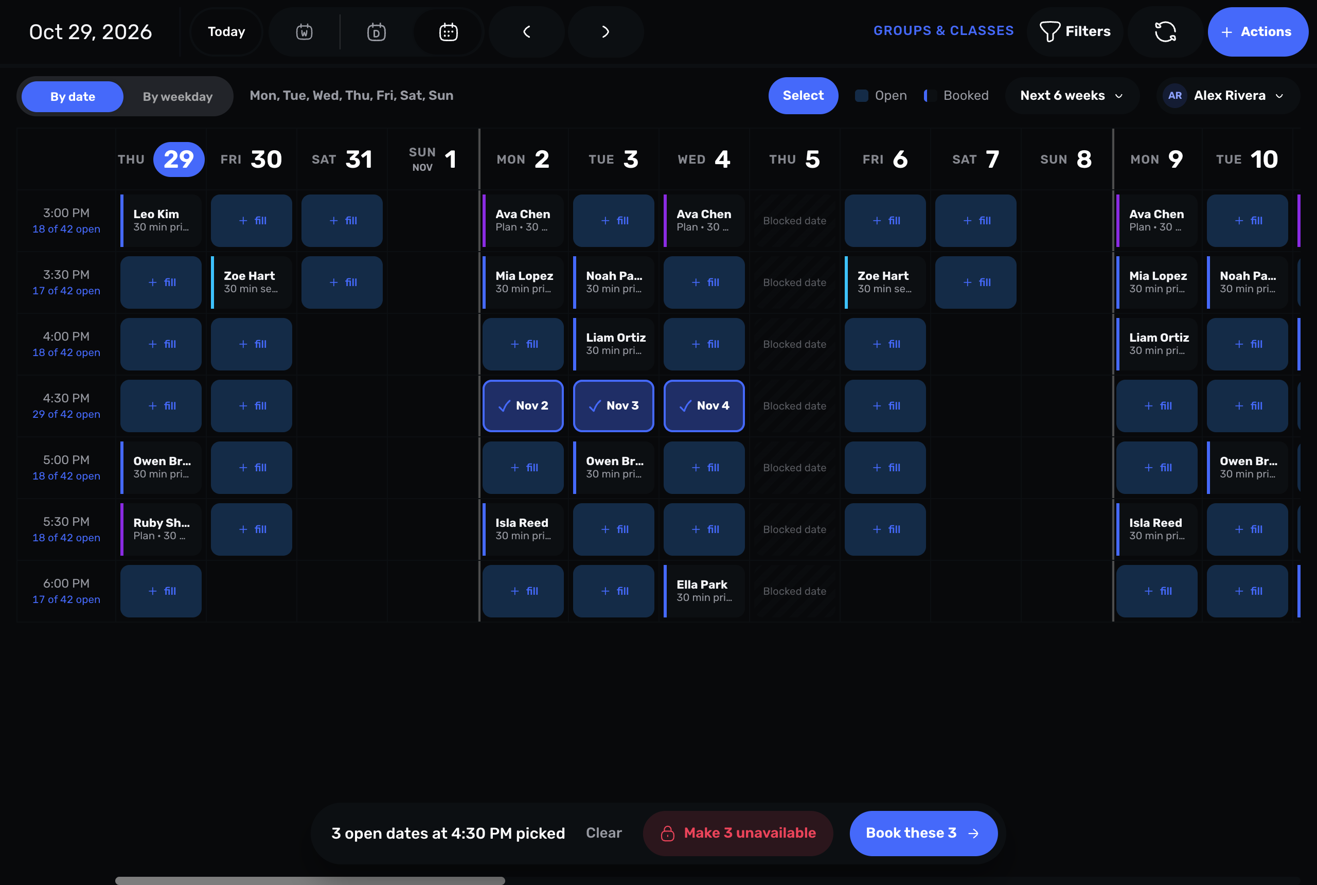The image size is (1317, 885).
Task: Expand the Next 6 weeks dropdown
Action: 1072,95
